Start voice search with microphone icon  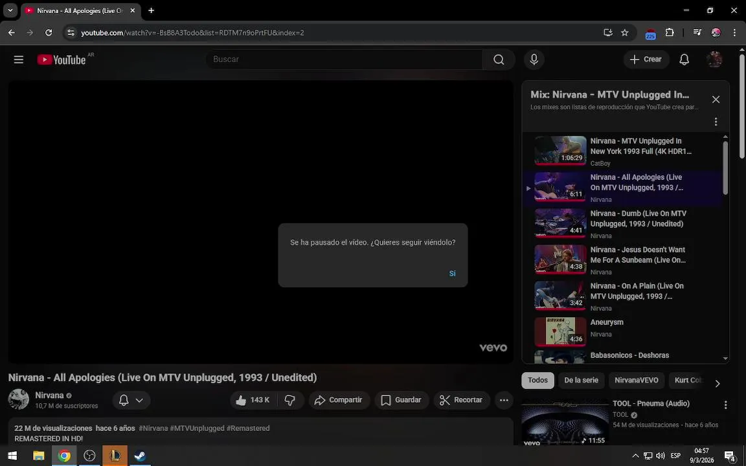coord(534,60)
